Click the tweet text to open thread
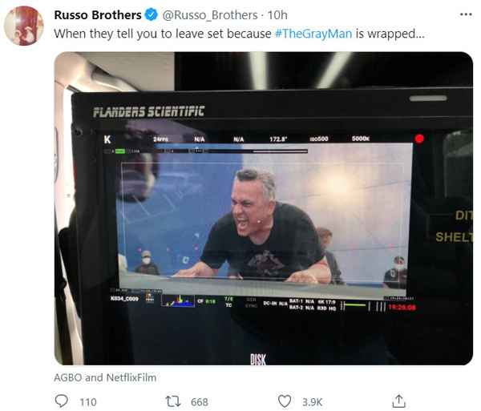This screenshot has width=481, height=411. coord(239,34)
